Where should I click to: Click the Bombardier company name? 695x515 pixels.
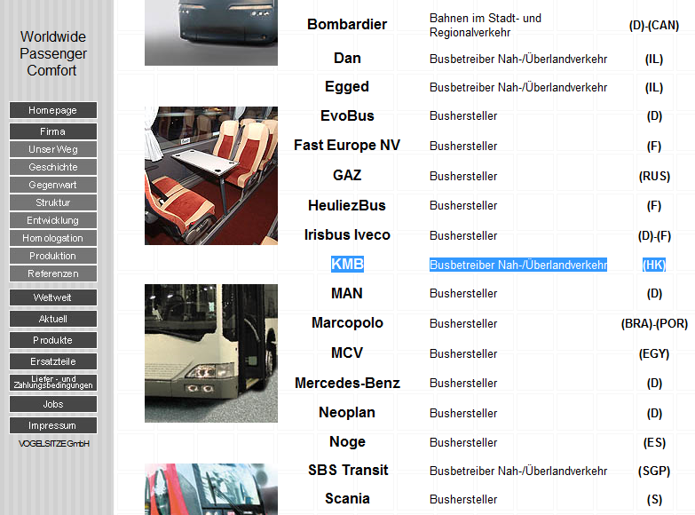(x=347, y=24)
